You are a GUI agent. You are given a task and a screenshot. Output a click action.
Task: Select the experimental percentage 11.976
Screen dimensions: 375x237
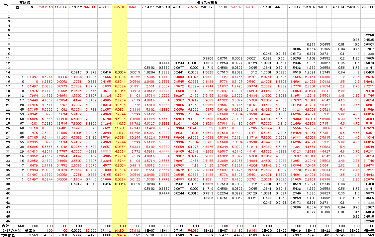[32, 133]
